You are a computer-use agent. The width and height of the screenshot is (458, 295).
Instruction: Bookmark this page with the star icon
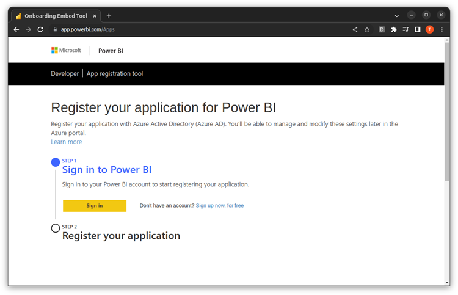click(x=367, y=29)
